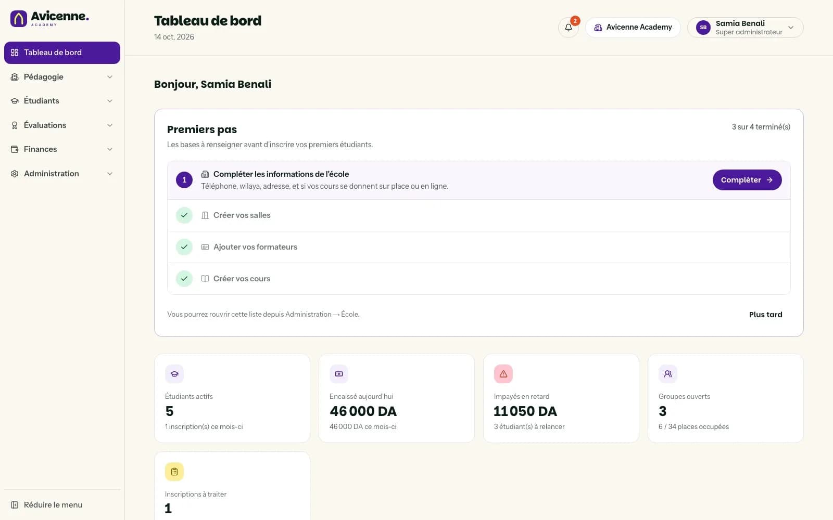Click the 14 oct. 2026 date
The width and height of the screenshot is (833, 520).
coord(174,37)
